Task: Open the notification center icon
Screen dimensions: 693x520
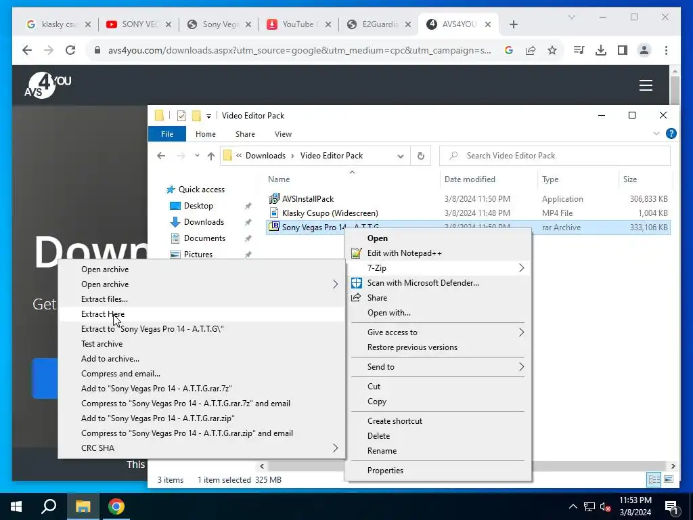Action: tap(671, 506)
